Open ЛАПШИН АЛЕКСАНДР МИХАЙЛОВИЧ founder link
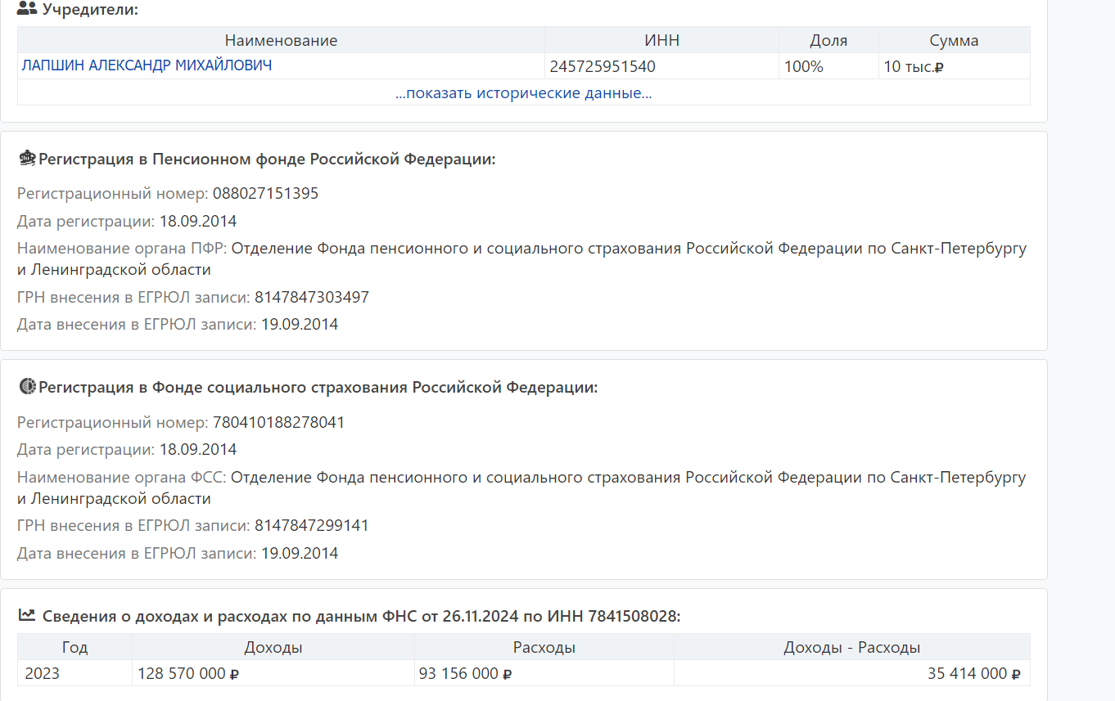The image size is (1115, 701). 147,65
